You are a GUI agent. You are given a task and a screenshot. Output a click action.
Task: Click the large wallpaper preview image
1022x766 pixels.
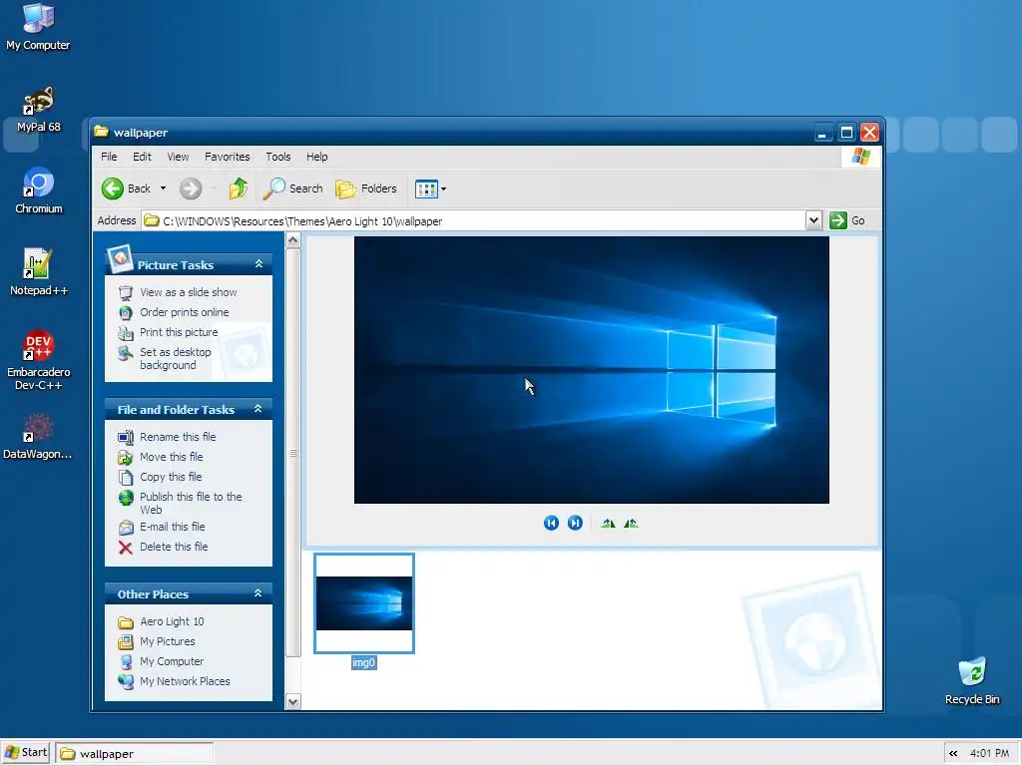591,370
